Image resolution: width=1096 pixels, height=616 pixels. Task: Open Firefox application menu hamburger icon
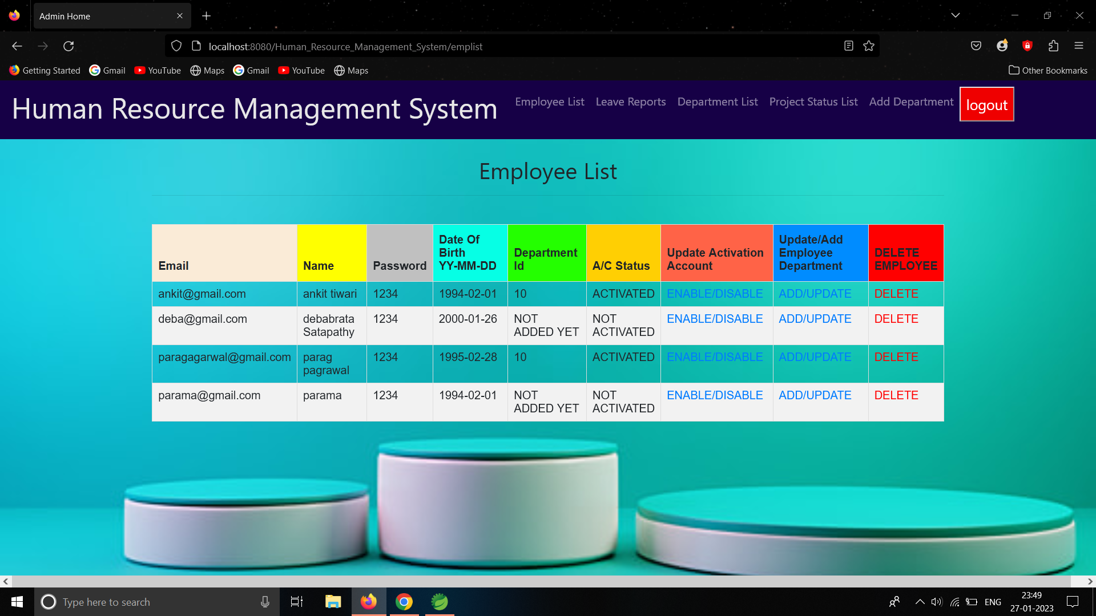pos(1079,46)
